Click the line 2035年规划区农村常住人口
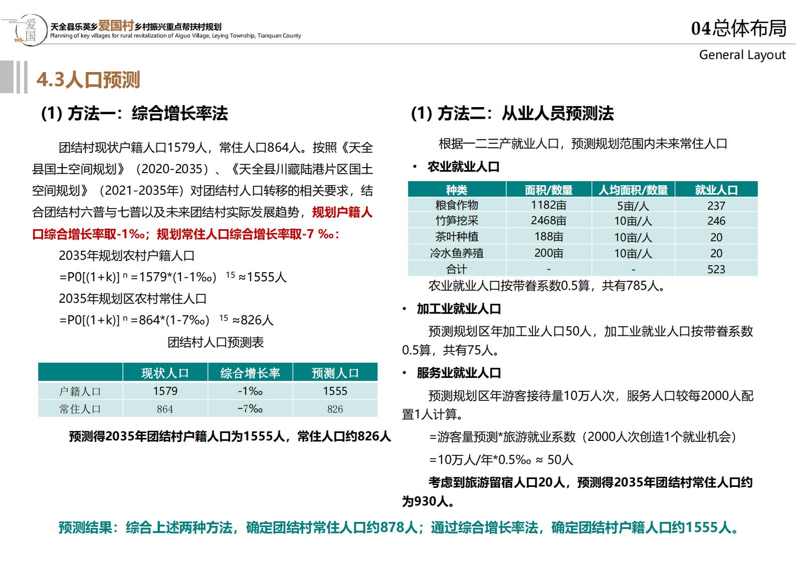 [133, 299]
